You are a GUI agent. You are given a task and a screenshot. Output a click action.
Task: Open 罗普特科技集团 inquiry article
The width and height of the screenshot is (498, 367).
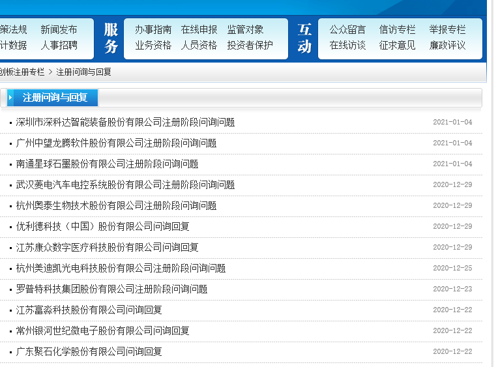tap(112, 289)
